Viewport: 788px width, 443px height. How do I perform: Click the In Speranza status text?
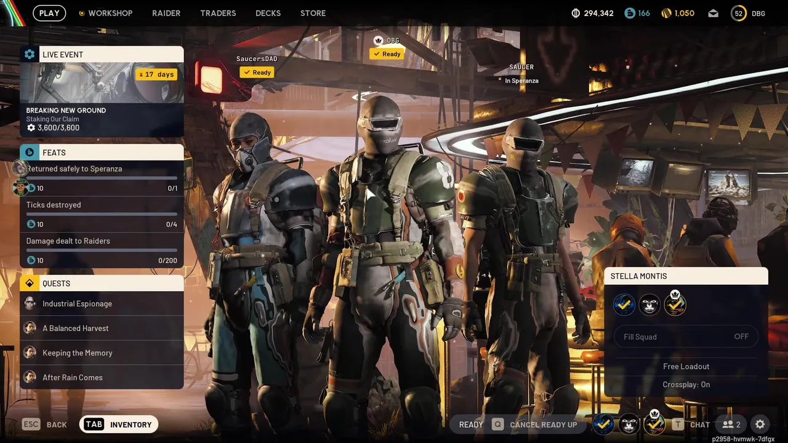[x=521, y=81]
